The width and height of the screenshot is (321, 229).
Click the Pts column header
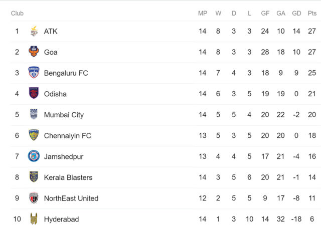[x=312, y=14]
